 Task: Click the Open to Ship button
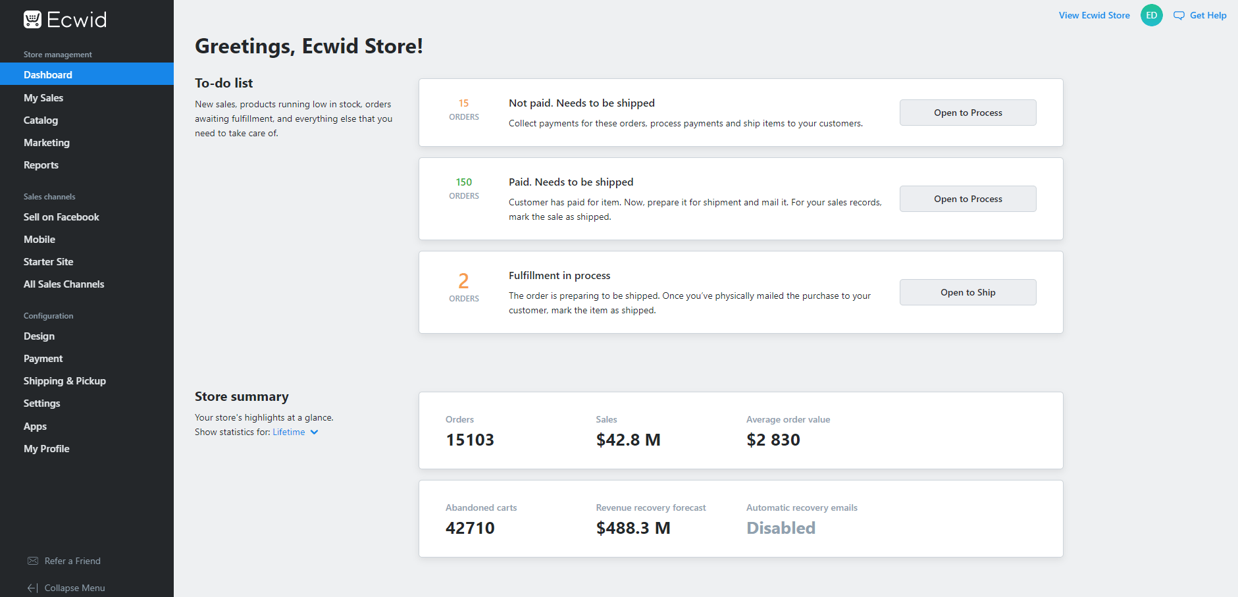(x=967, y=292)
